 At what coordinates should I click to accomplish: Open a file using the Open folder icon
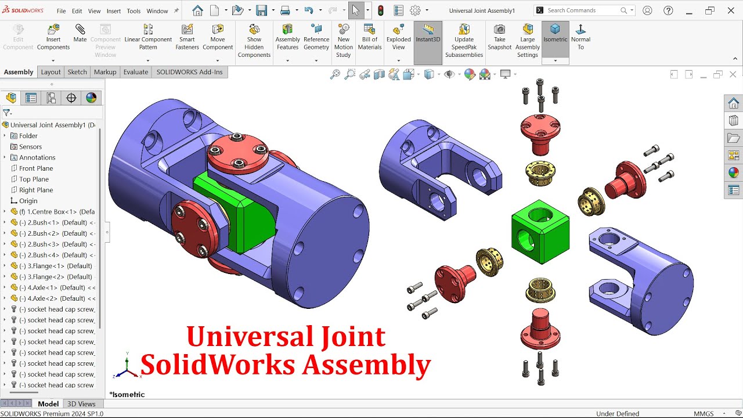[237, 10]
